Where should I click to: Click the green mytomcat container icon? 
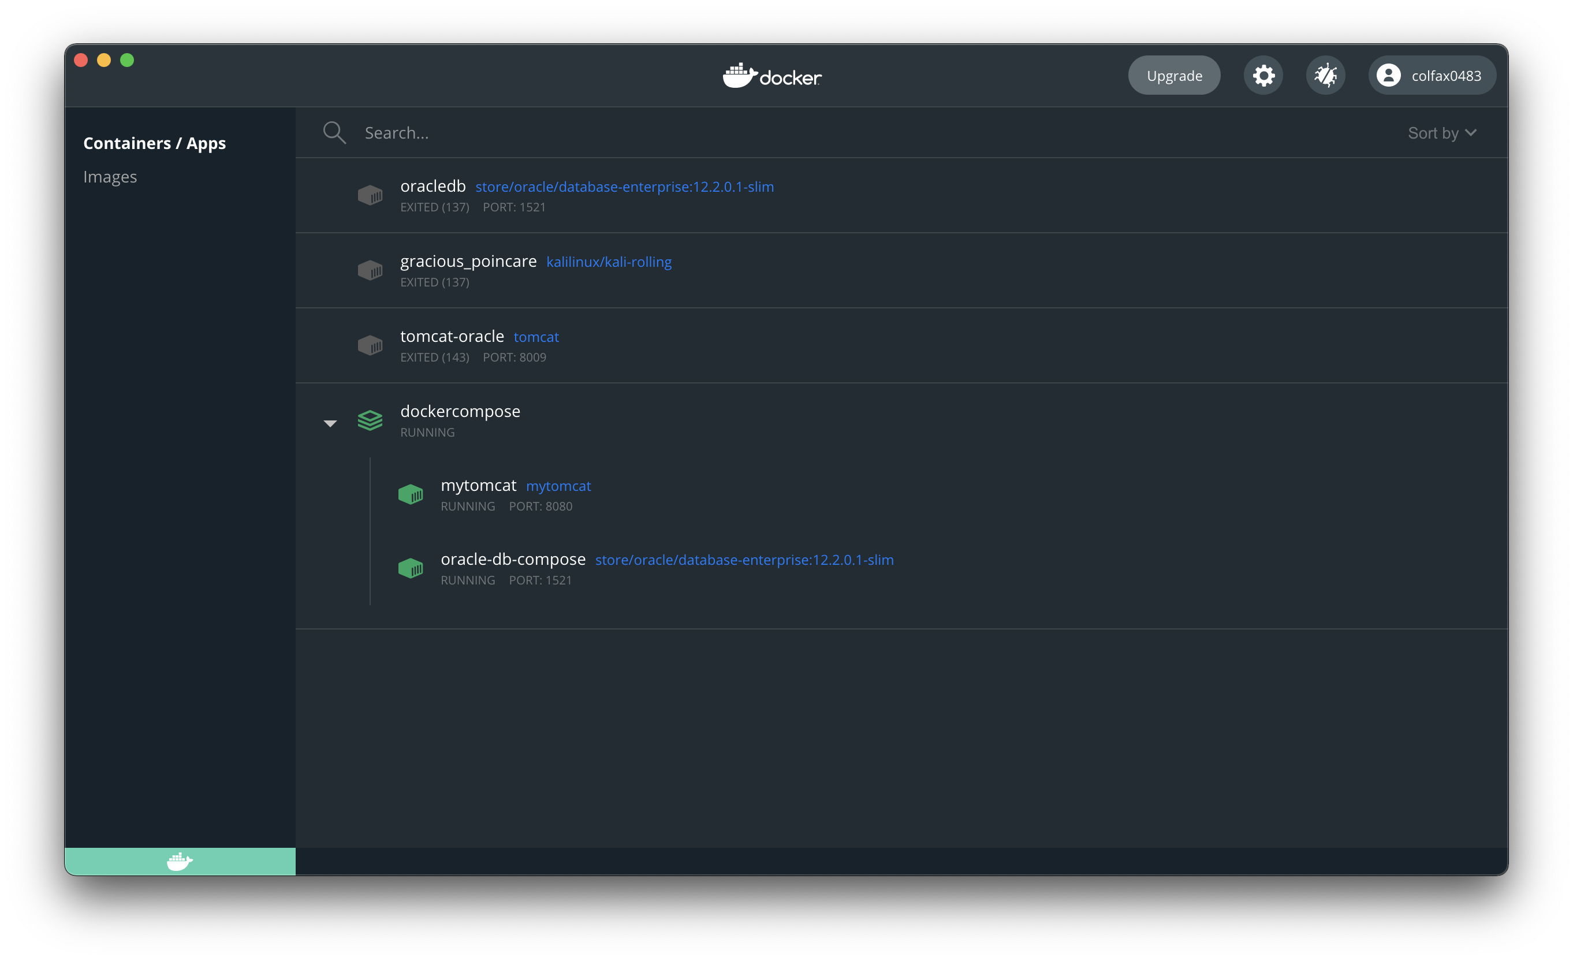pos(411,494)
